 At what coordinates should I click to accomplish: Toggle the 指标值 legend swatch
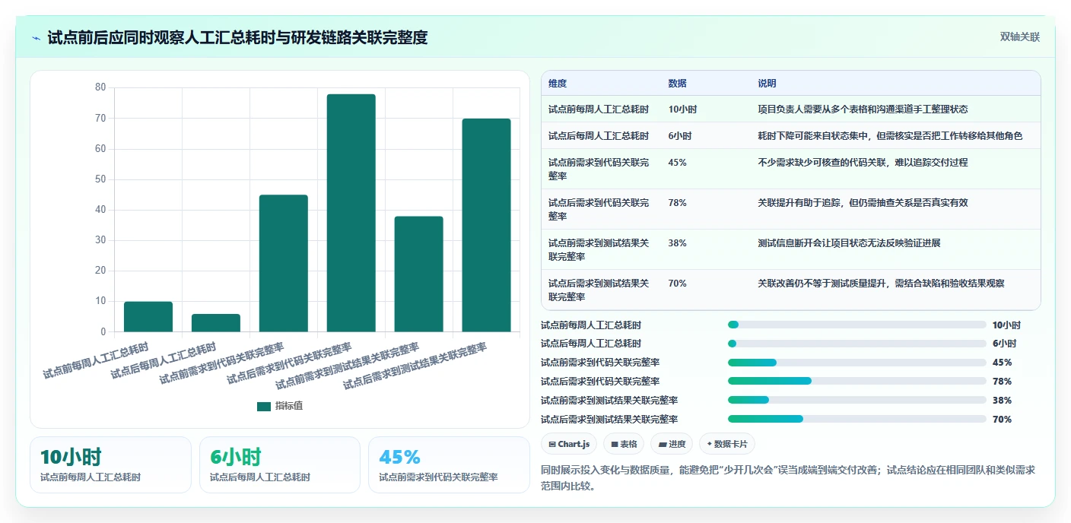coord(264,406)
